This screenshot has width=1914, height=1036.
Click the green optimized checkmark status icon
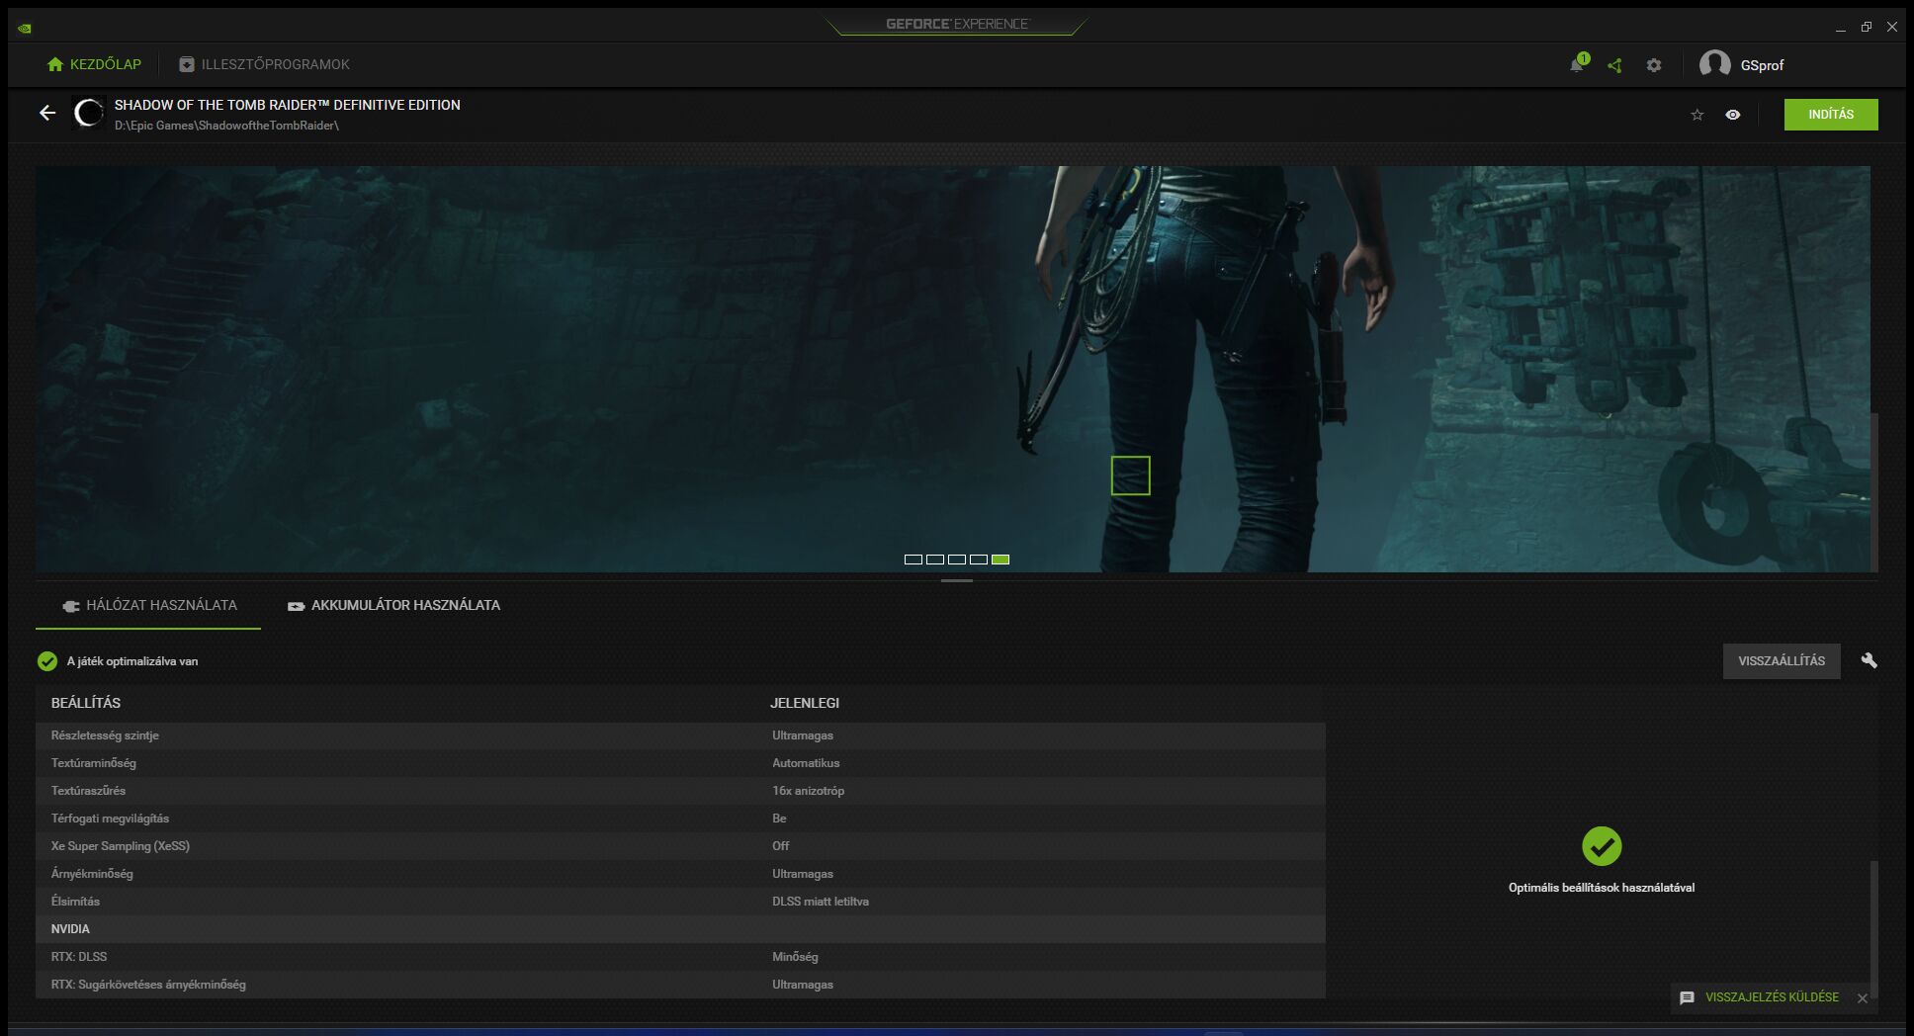[47, 661]
